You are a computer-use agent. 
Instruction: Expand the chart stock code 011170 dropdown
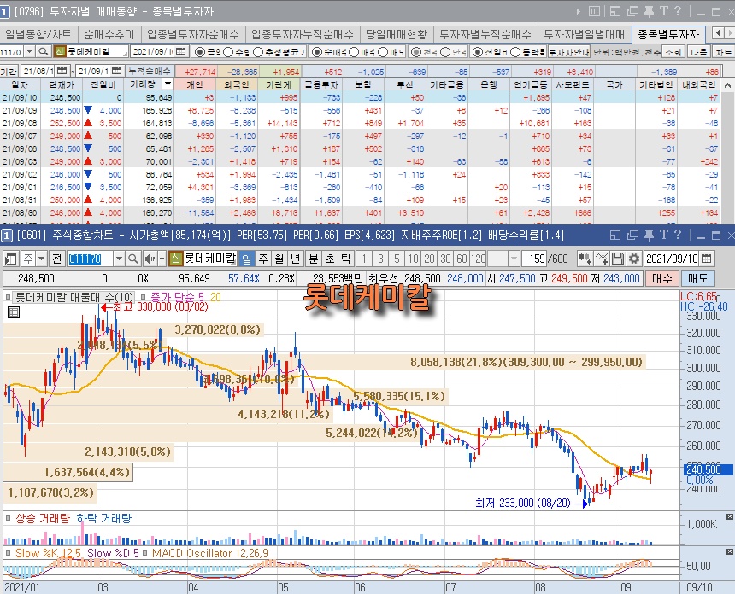(x=119, y=259)
